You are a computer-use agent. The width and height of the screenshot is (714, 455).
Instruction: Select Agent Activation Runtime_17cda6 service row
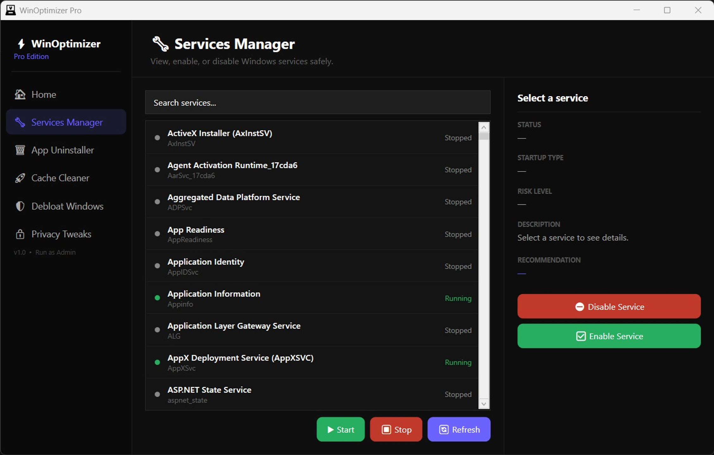point(312,170)
